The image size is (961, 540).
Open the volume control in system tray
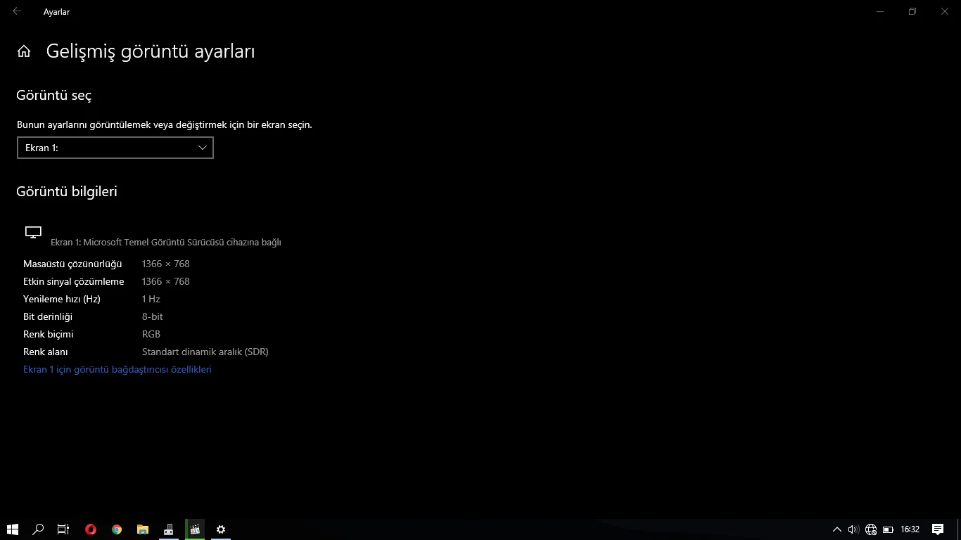(x=853, y=529)
